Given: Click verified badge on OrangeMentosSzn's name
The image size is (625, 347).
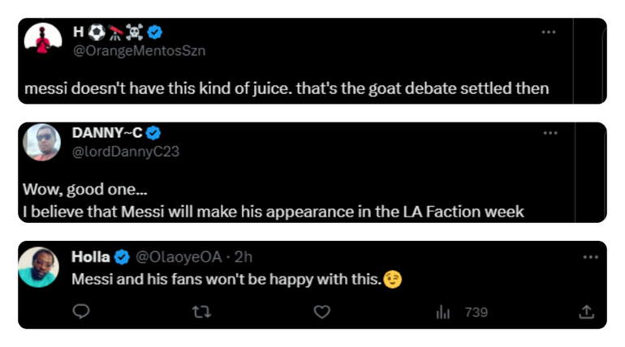Looking at the screenshot, I should 154,32.
